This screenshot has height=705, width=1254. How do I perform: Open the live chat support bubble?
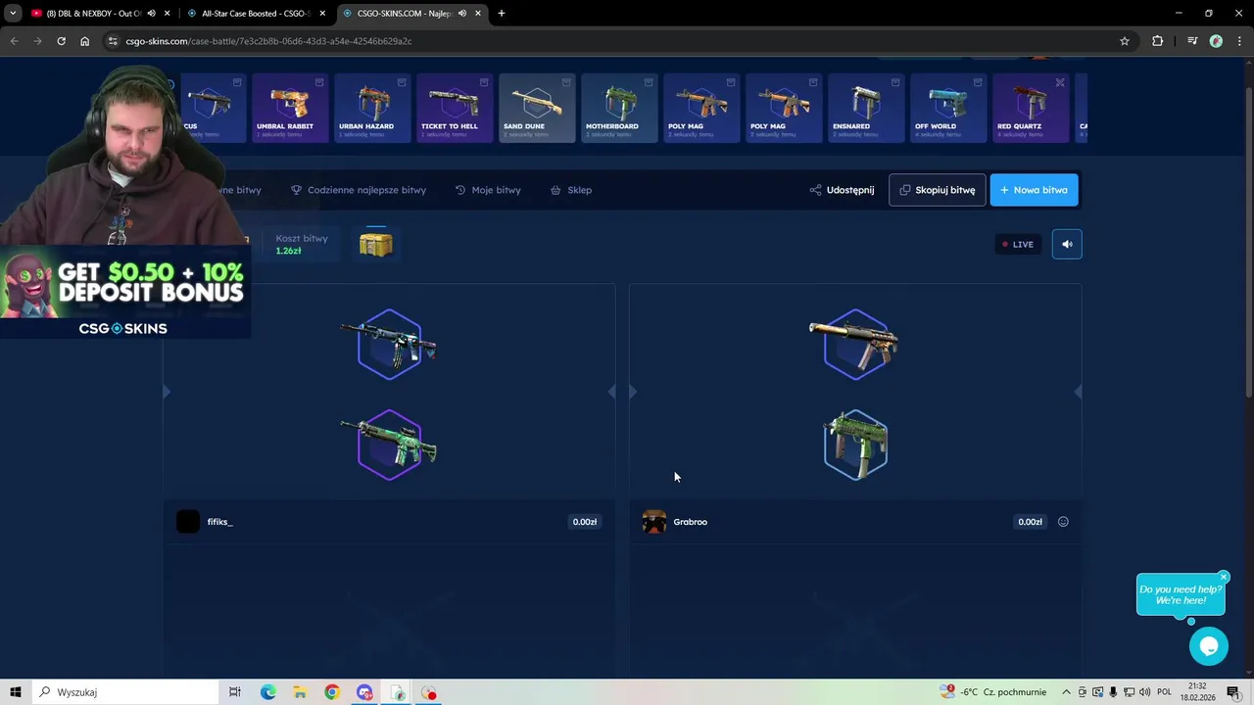coord(1208,646)
